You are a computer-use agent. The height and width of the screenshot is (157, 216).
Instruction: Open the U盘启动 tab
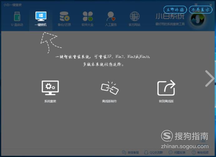coord(17,19)
